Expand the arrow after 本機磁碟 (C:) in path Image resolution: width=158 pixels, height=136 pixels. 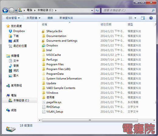click(x=56, y=10)
